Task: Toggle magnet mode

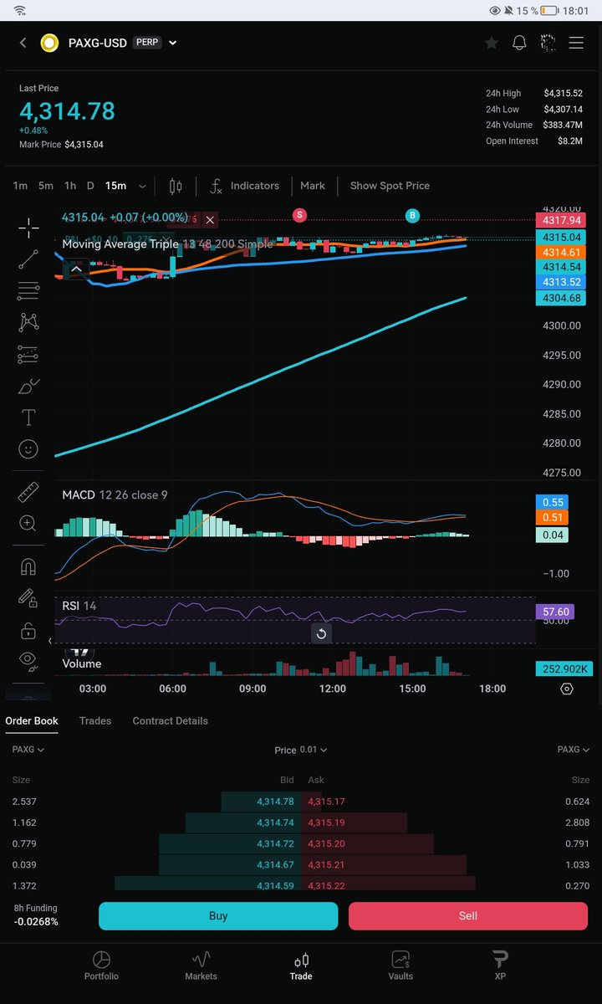Action: pyautogui.click(x=28, y=566)
